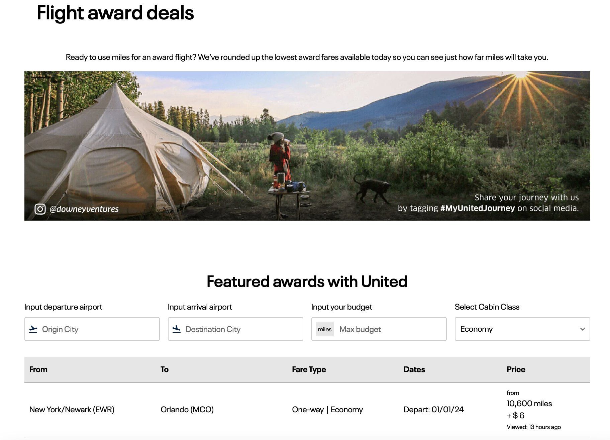
Task: Click the miles badge in the budget field
Action: coord(324,329)
